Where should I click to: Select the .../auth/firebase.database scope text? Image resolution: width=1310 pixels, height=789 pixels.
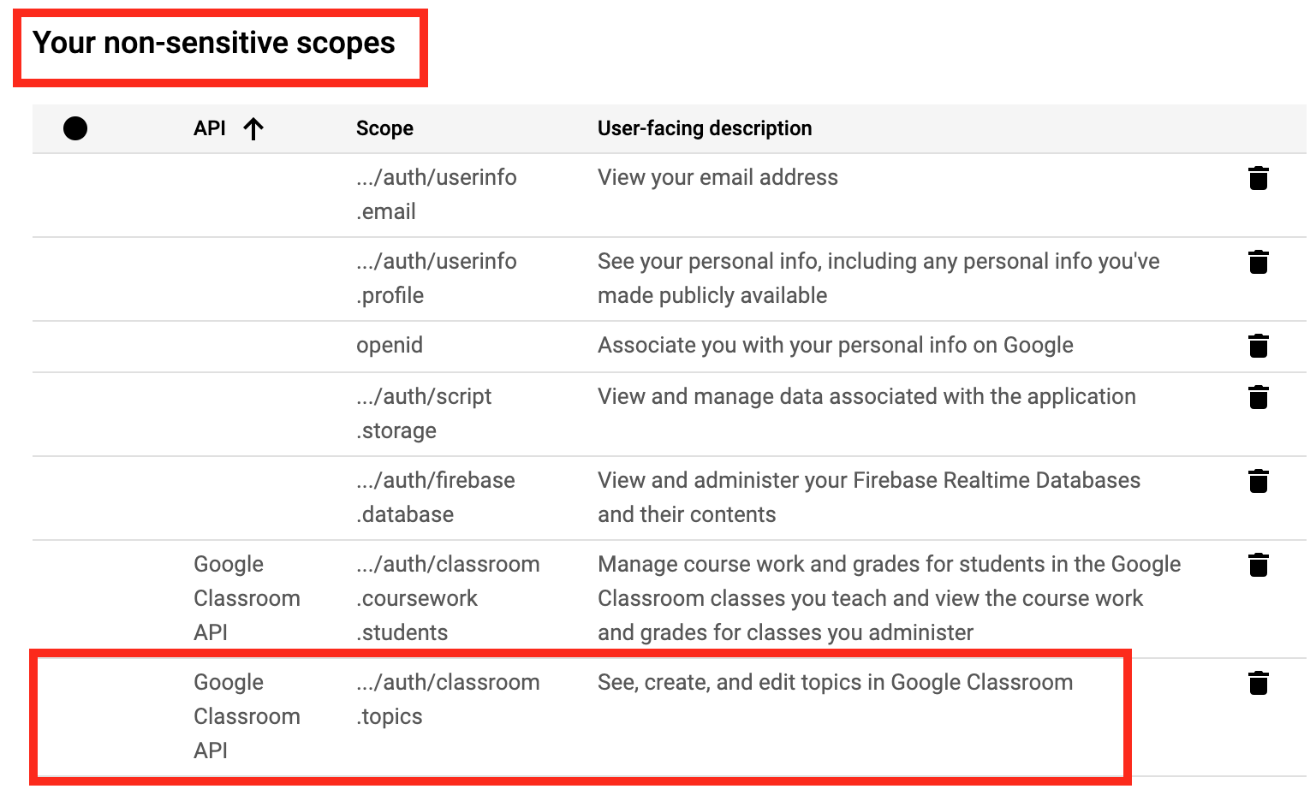pyautogui.click(x=436, y=497)
